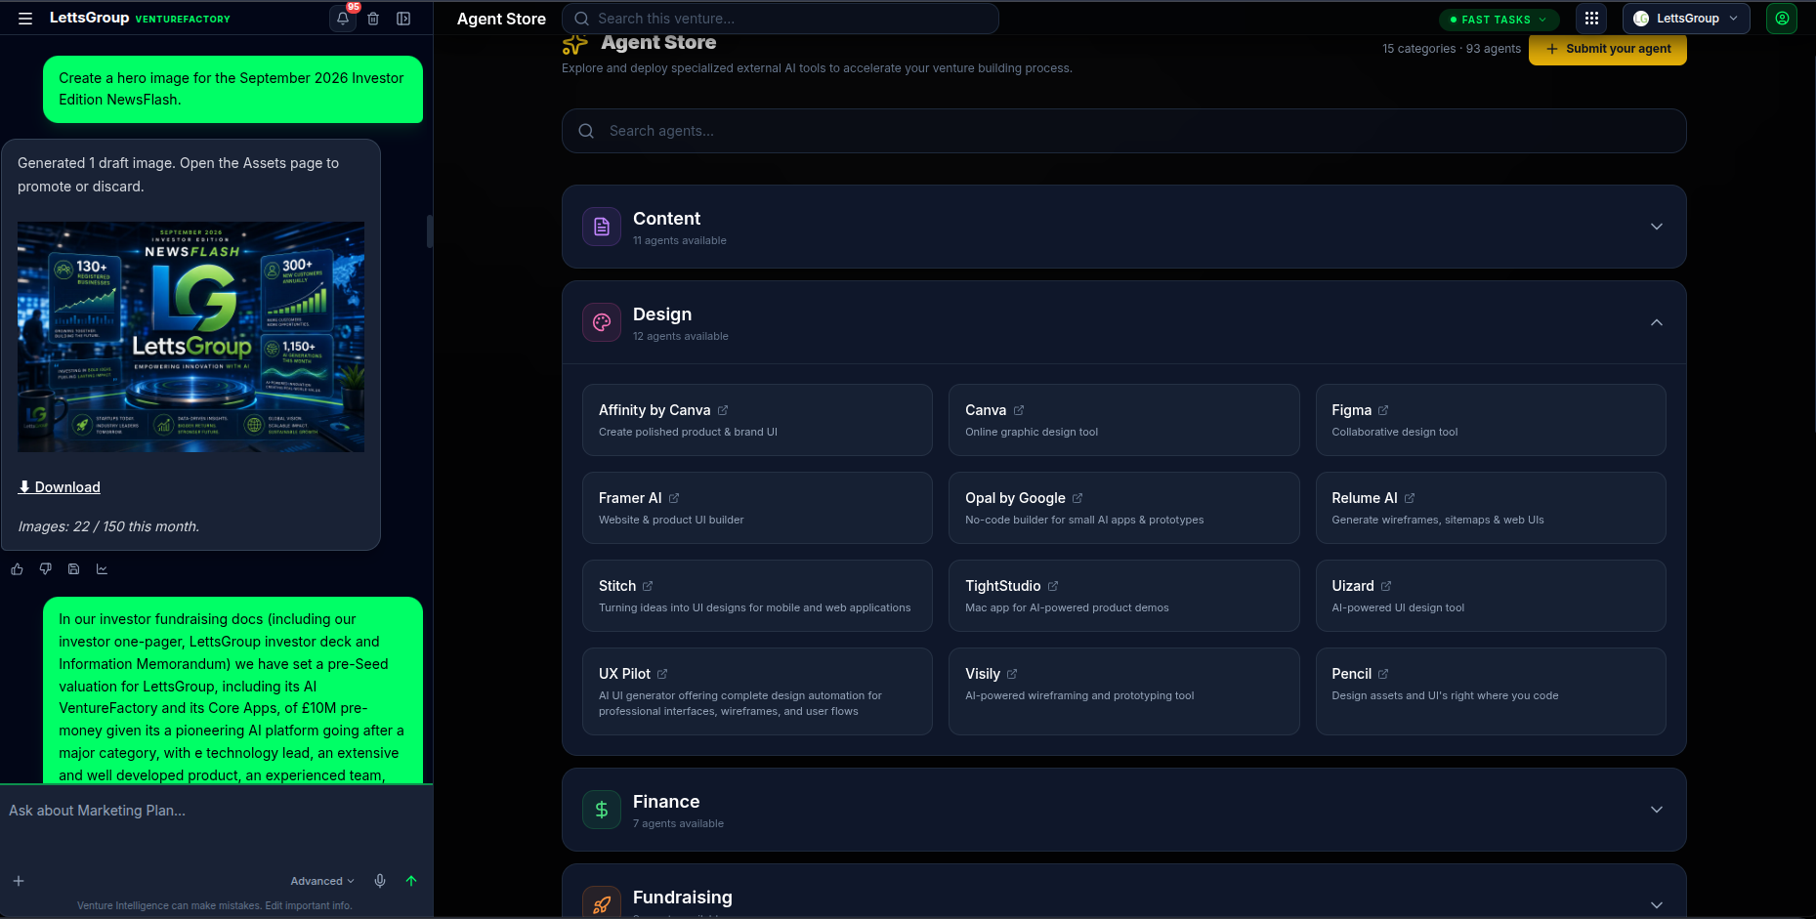Open external link icon next to Figma
Image resolution: width=1816 pixels, height=919 pixels.
pos(1383,410)
